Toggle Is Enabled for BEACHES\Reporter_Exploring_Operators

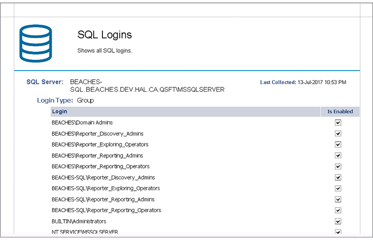[338, 144]
